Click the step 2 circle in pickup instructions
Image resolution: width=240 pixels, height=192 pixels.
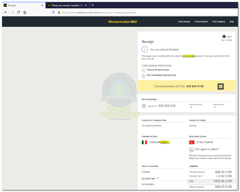[143, 76]
